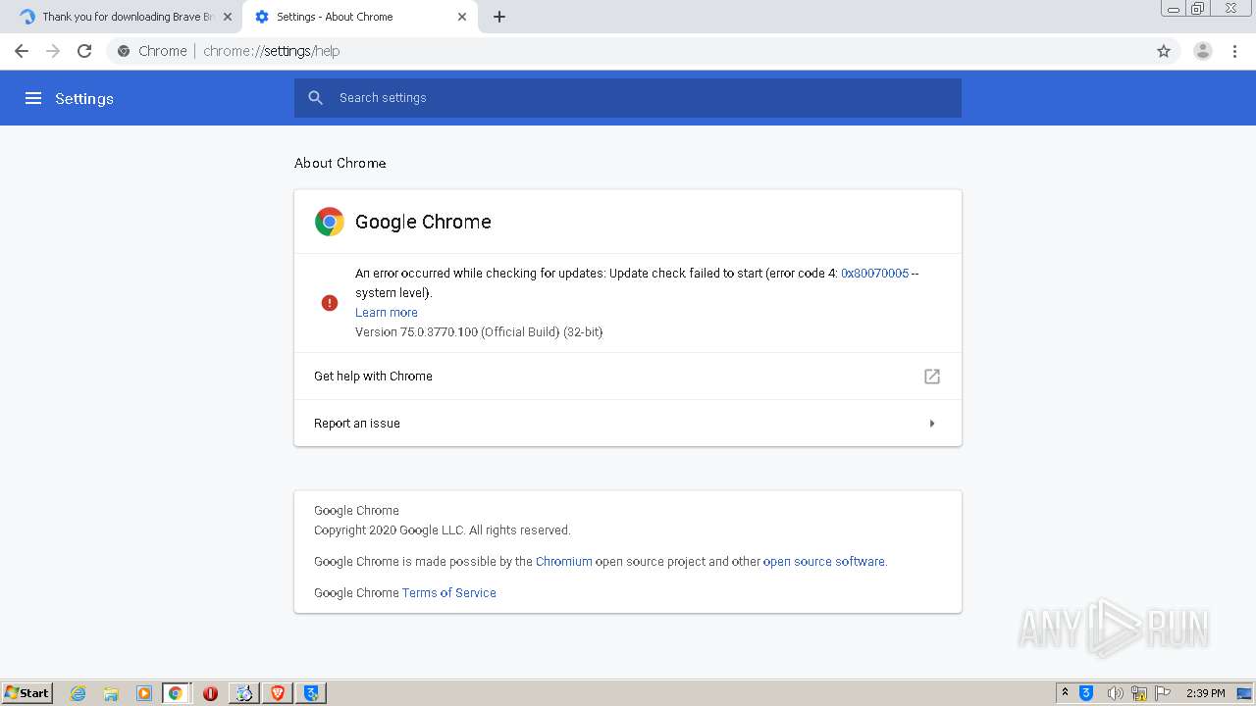
Task: Expand Report an issue arrow
Action: [x=932, y=424]
